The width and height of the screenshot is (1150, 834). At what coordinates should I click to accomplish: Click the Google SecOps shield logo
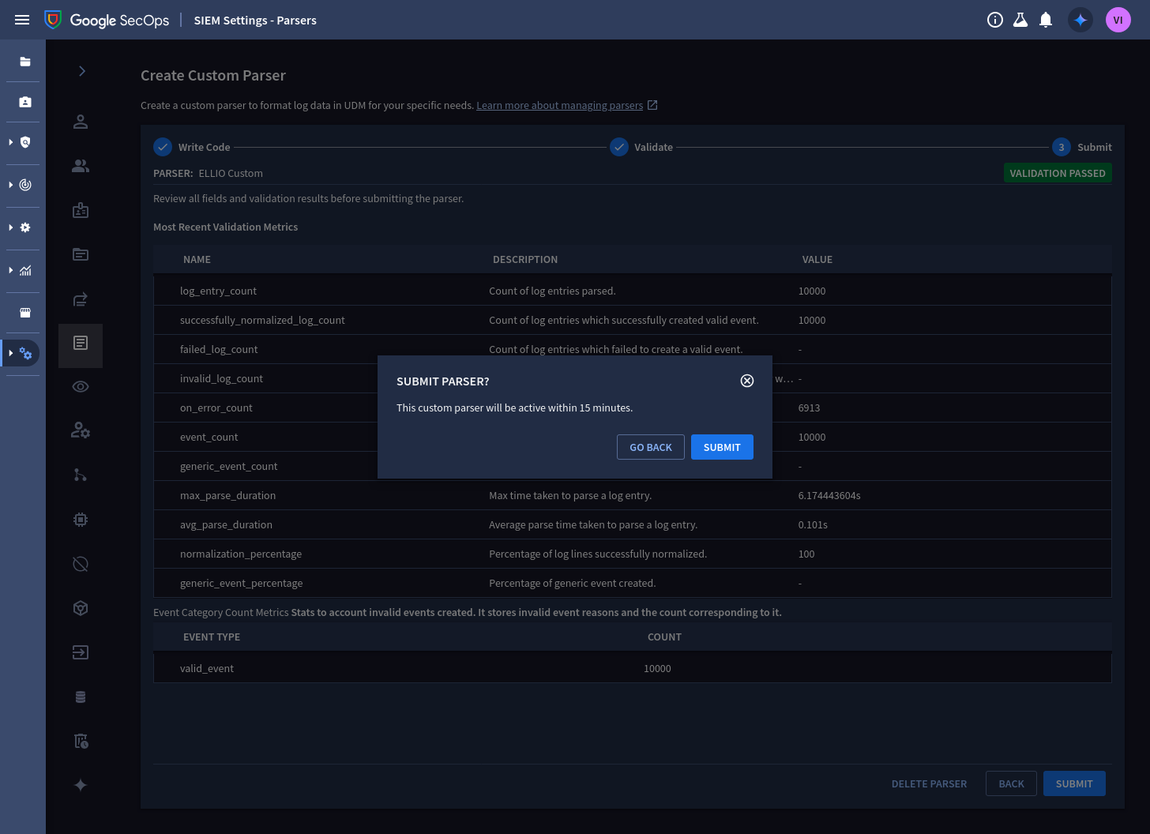[53, 20]
